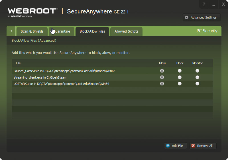
Task: Click the Webroot logo
Action: [x=32, y=13]
